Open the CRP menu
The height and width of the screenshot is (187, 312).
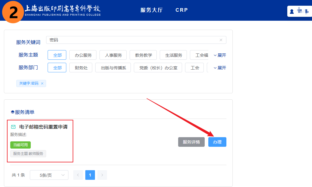pyautogui.click(x=181, y=10)
